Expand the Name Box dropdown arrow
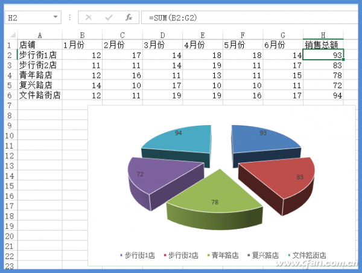The height and width of the screenshot is (273, 362). pos(56,17)
